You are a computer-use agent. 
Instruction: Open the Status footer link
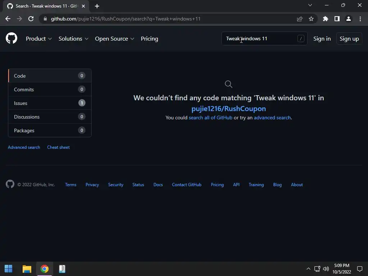(x=138, y=185)
